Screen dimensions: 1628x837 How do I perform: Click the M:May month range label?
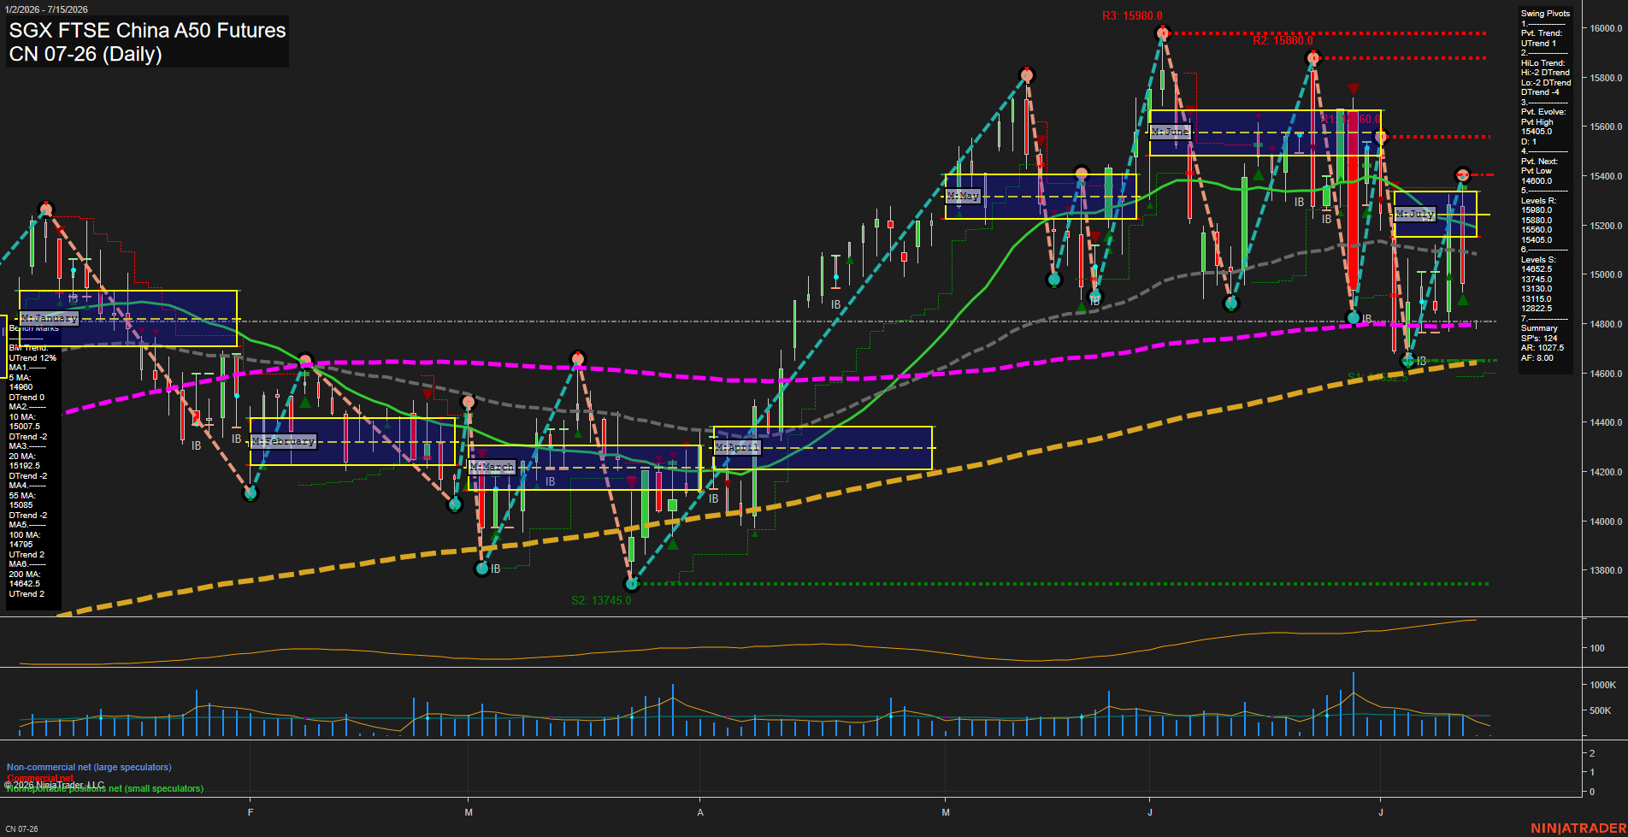963,196
